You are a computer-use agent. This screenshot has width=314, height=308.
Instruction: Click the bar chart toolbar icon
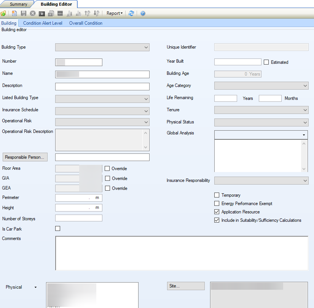[x=69, y=13]
